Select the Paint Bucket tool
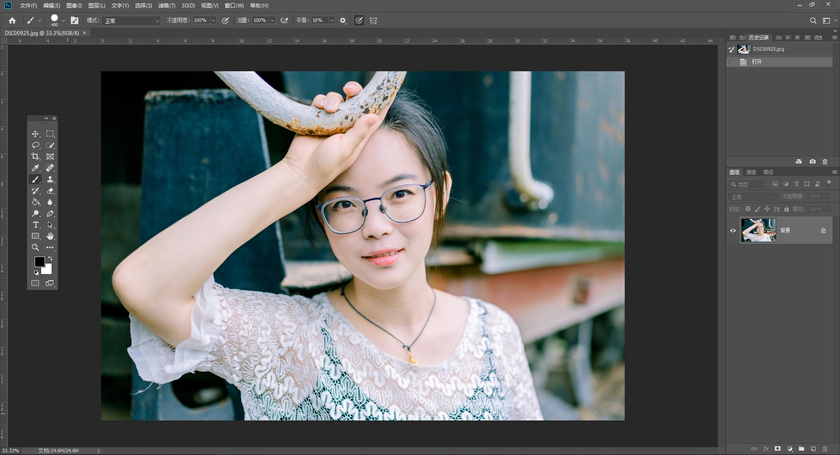The height and width of the screenshot is (455, 840). coord(35,202)
